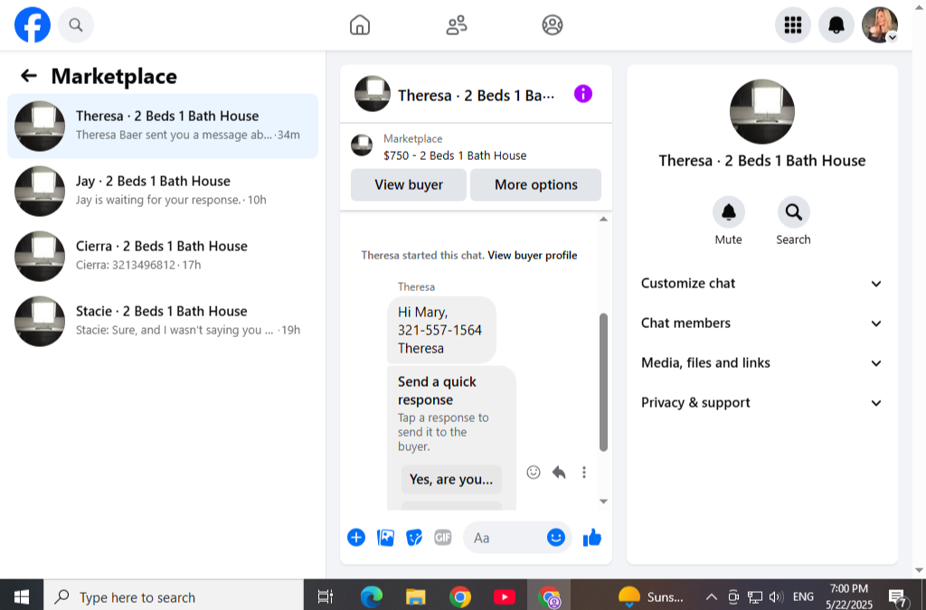The width and height of the screenshot is (926, 610).
Task: Open Cierra · 2 Beds 1 Bath House chat
Action: coord(163,256)
